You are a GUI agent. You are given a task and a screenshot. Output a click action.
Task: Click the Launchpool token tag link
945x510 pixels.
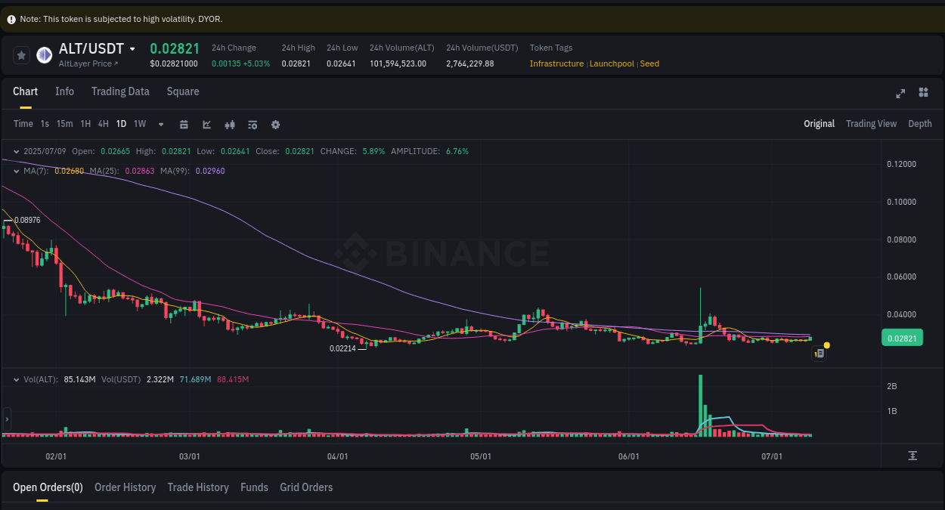pyautogui.click(x=612, y=63)
